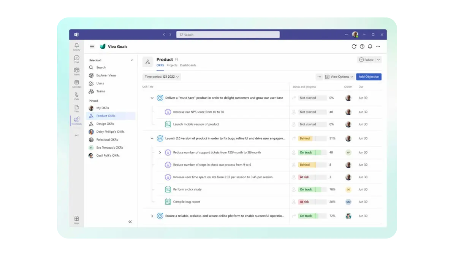Viewport: 456px width, 256px height.
Task: Switch to the Dashboards tab
Action: click(x=188, y=65)
